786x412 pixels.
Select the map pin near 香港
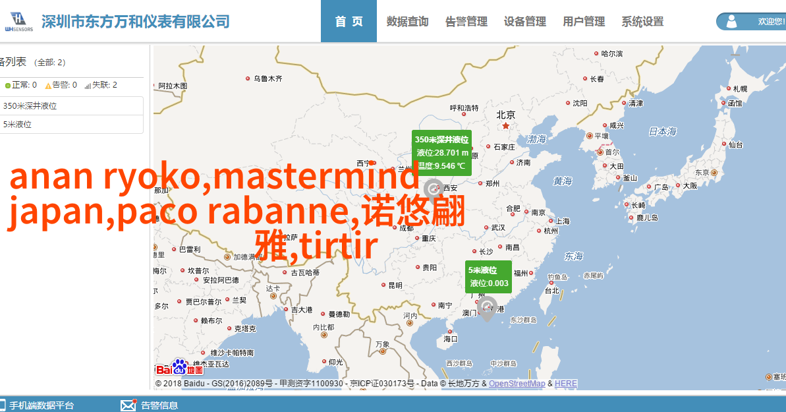[487, 308]
